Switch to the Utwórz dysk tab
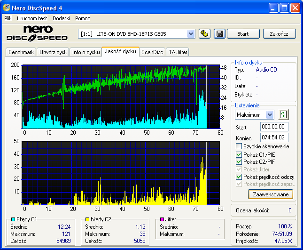Image resolution: width=303 pixels, height=250 pixels. point(53,52)
